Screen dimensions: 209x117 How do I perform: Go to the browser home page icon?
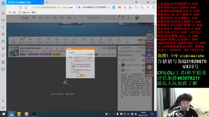coord(26,7)
